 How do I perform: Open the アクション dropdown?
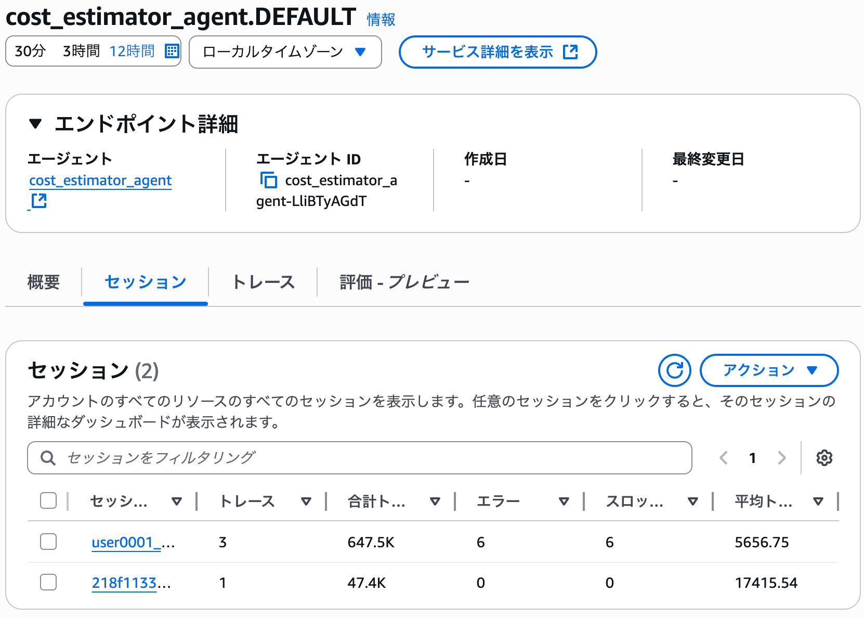[x=769, y=370]
